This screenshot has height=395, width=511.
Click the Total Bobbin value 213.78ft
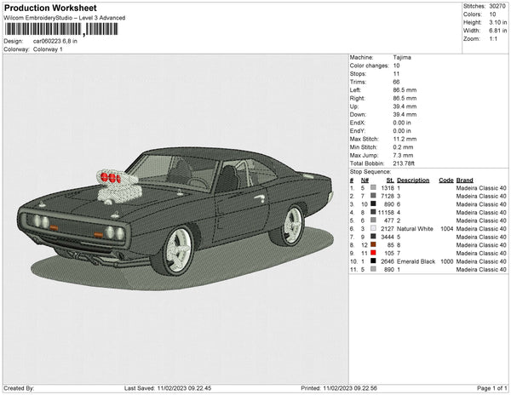(x=405, y=163)
